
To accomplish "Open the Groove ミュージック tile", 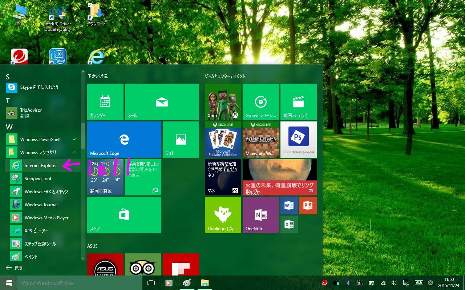I will (261, 102).
